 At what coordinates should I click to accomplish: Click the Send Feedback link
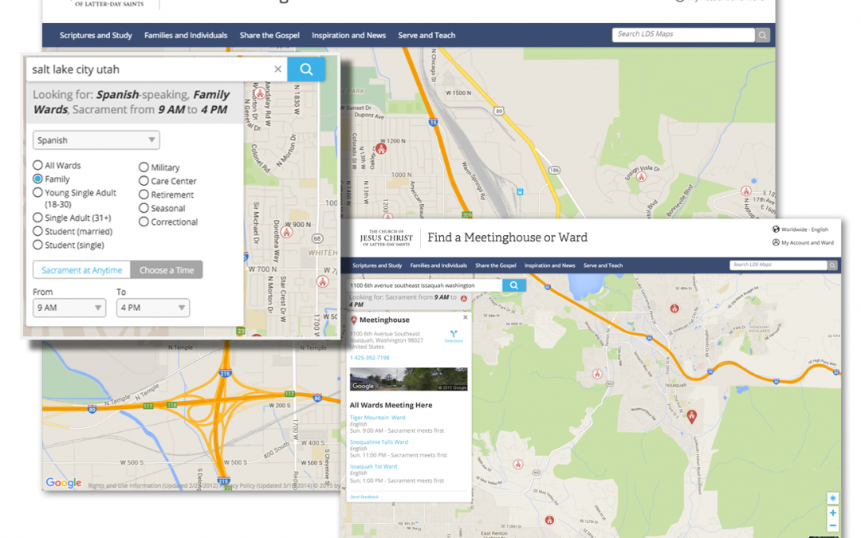pos(364,497)
